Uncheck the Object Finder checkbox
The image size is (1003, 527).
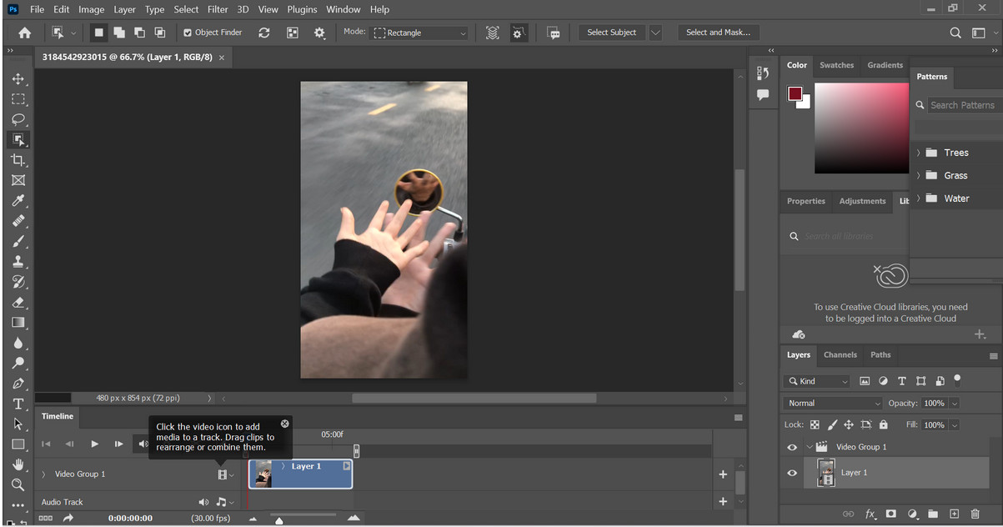point(188,33)
